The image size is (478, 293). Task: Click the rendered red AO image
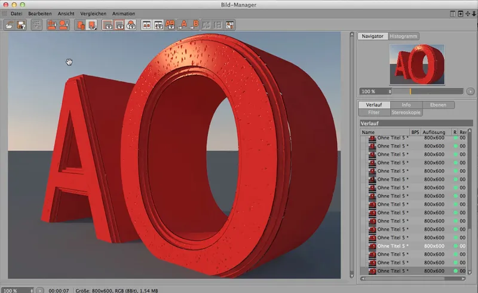click(x=174, y=155)
